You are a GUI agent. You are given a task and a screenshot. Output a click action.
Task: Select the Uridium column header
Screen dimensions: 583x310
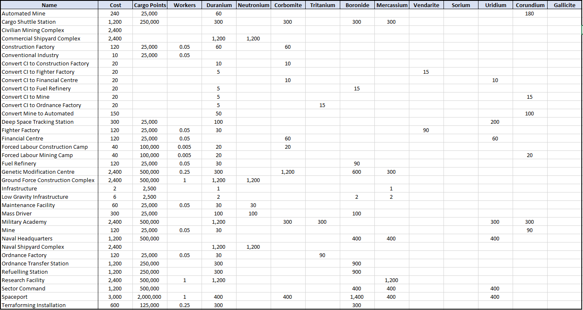pos(496,5)
